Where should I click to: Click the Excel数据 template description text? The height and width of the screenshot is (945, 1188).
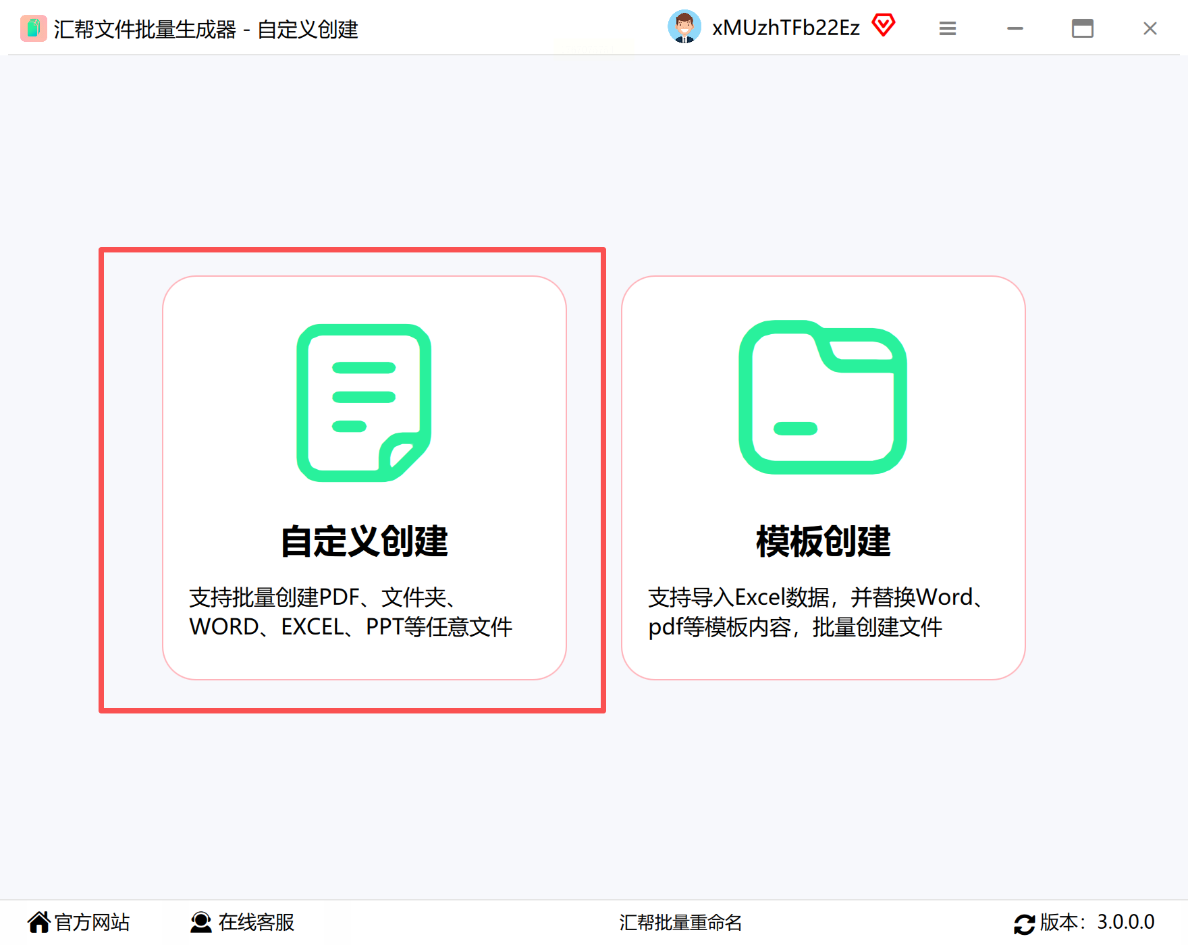click(x=816, y=612)
